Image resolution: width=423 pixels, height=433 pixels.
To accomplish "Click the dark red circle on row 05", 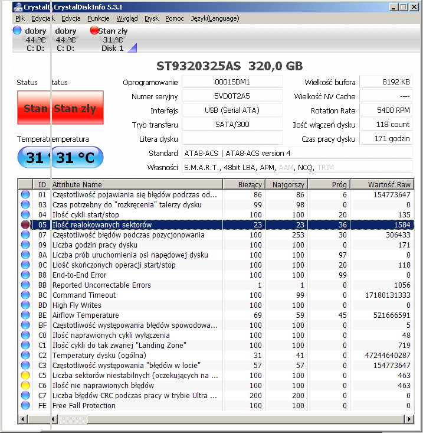I will pyautogui.click(x=25, y=224).
